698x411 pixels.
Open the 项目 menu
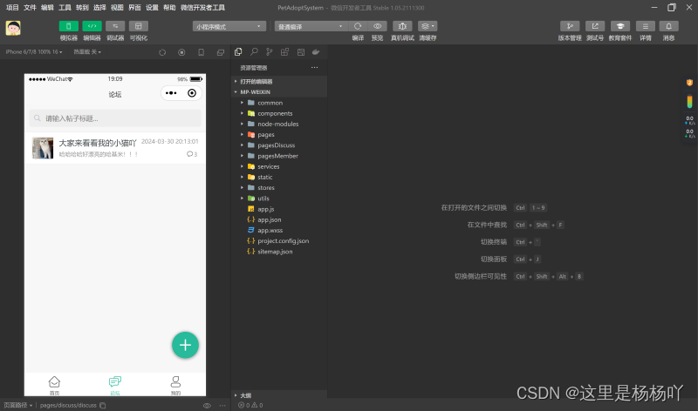pos(12,8)
